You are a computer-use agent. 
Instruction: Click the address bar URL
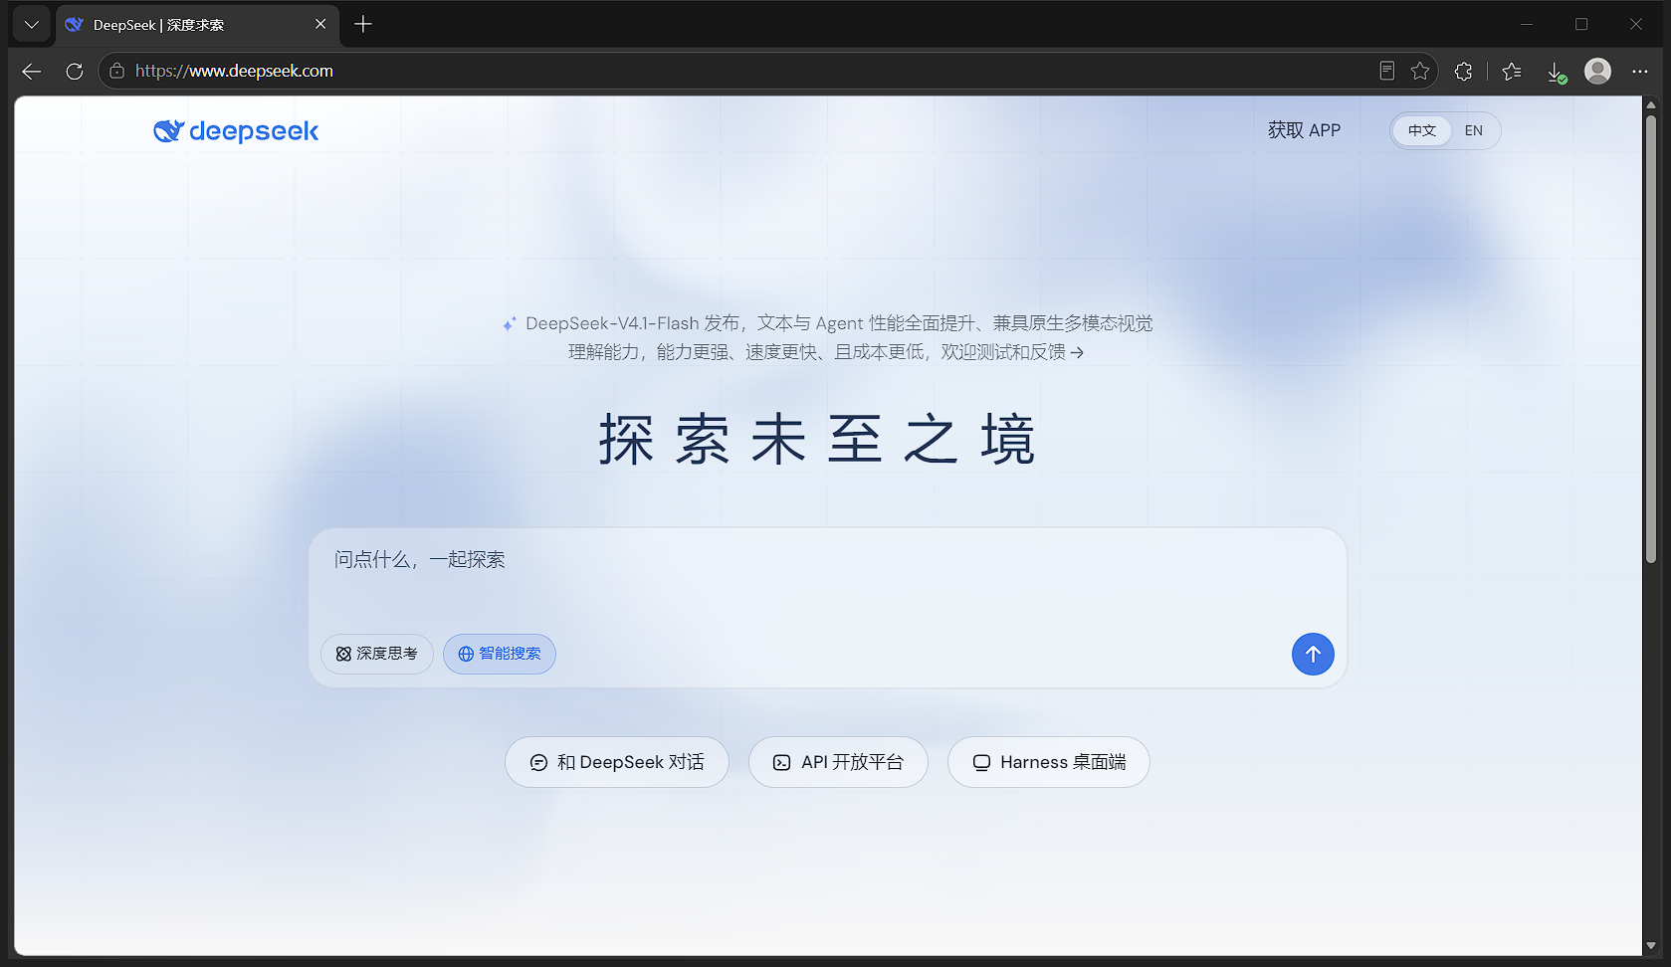pyautogui.click(x=234, y=71)
